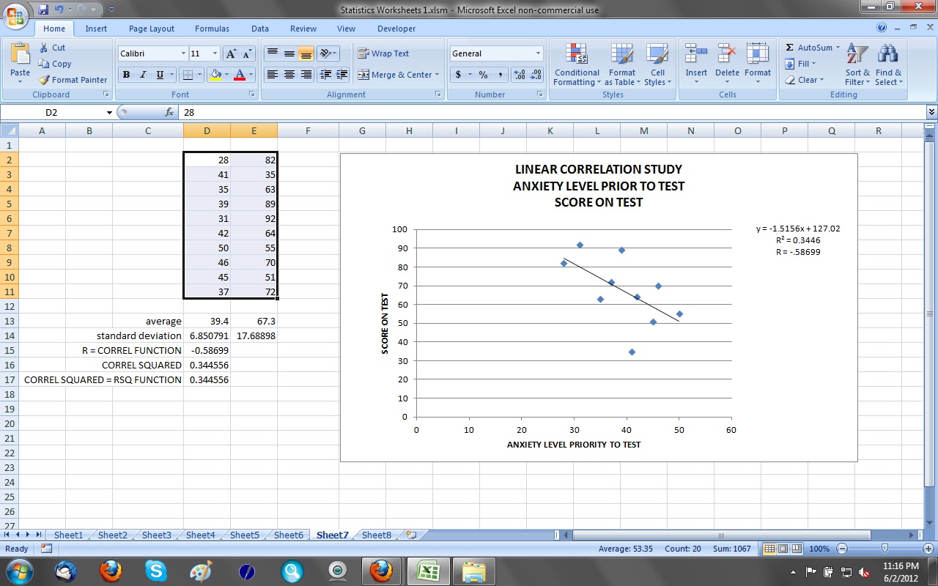Click Insert Function fx icon
938x586 pixels.
point(169,112)
